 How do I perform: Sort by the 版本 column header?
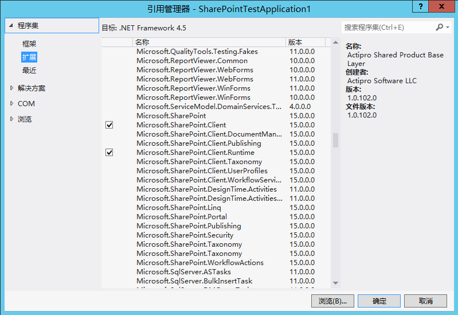[305, 42]
